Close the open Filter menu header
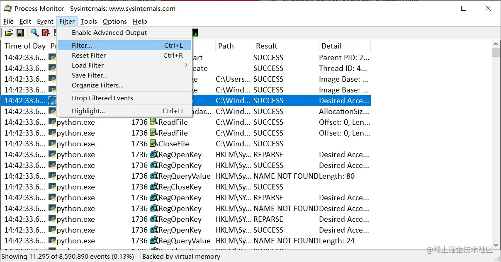 pos(67,22)
